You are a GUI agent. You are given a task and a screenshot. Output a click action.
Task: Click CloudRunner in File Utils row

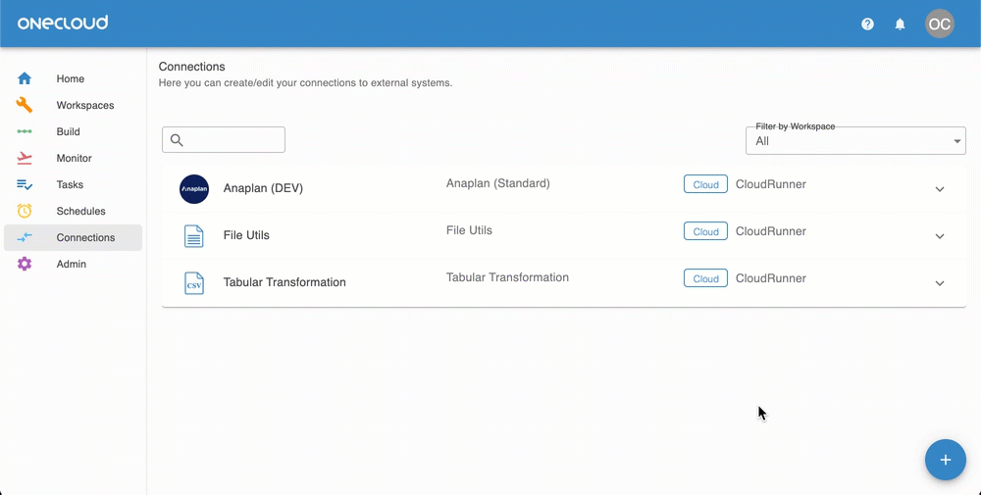point(771,231)
